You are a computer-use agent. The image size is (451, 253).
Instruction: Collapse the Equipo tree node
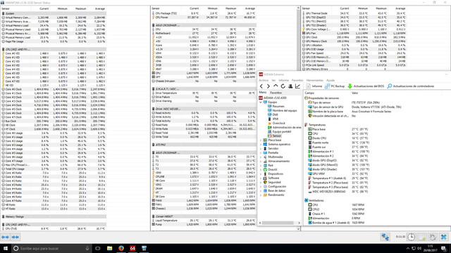261,102
